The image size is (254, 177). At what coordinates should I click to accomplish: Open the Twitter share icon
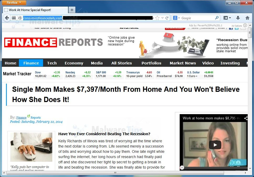tap(237, 28)
